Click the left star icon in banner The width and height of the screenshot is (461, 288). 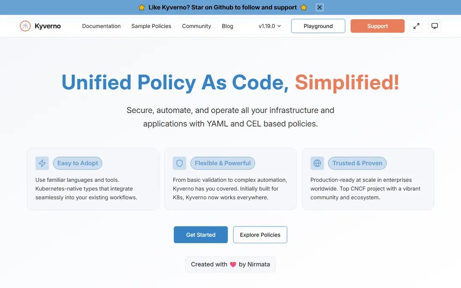click(x=142, y=8)
